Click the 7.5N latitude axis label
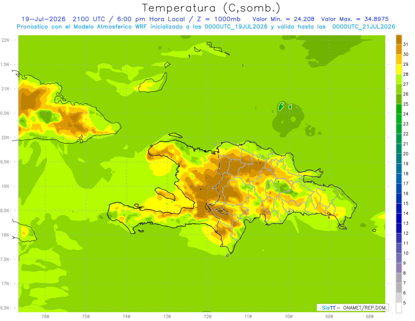The image size is (415, 321). pyautogui.click(x=5, y=259)
